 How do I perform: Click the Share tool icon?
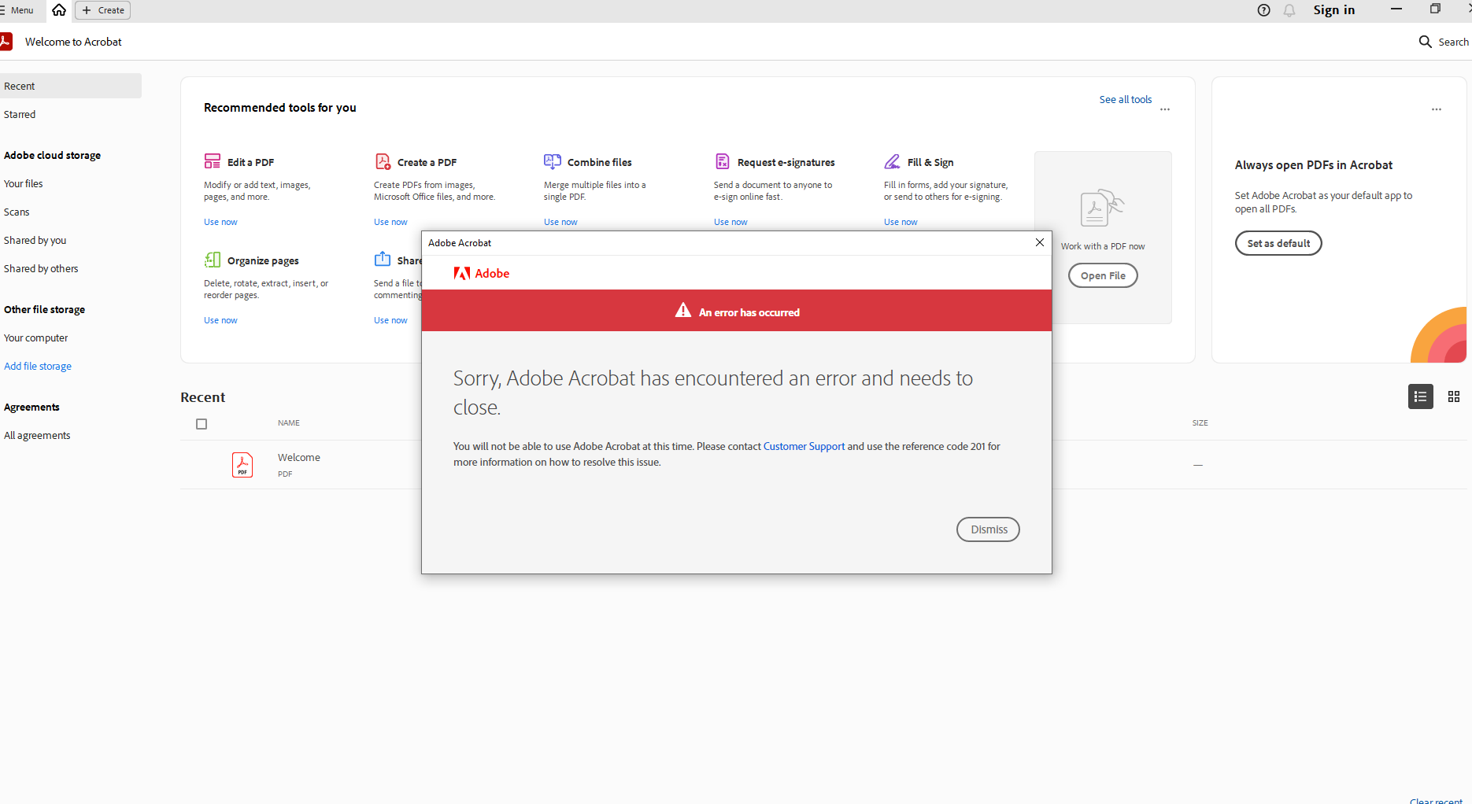pyautogui.click(x=383, y=259)
